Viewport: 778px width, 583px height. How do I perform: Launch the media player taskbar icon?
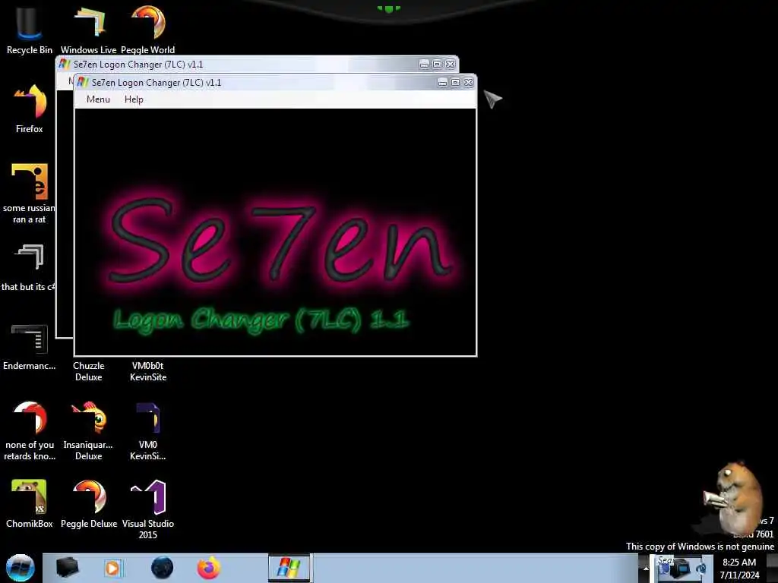[x=112, y=568]
